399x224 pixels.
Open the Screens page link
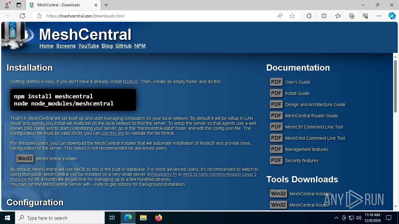click(66, 46)
